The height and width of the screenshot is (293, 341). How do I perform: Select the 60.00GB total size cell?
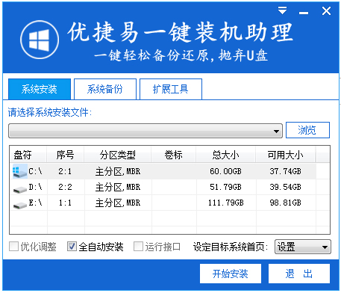[x=225, y=171]
